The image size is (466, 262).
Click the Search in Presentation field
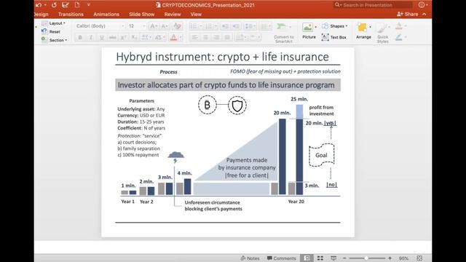coord(373,5)
